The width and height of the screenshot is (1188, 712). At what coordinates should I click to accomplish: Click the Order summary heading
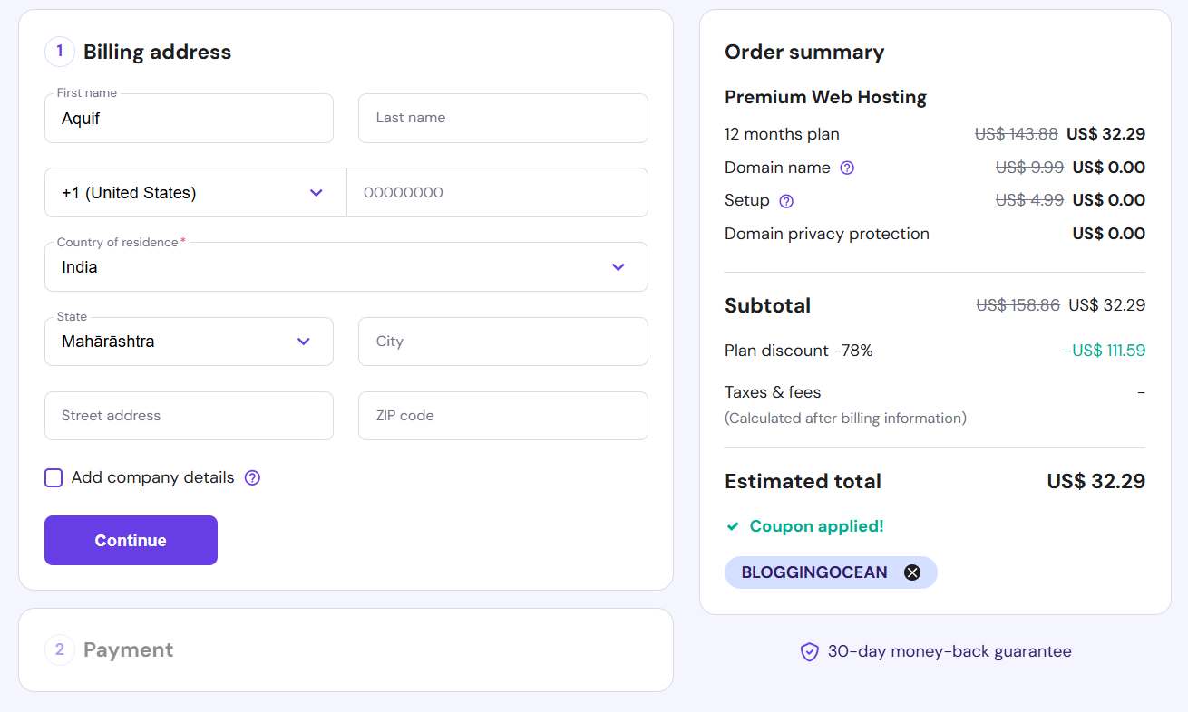[x=804, y=52]
